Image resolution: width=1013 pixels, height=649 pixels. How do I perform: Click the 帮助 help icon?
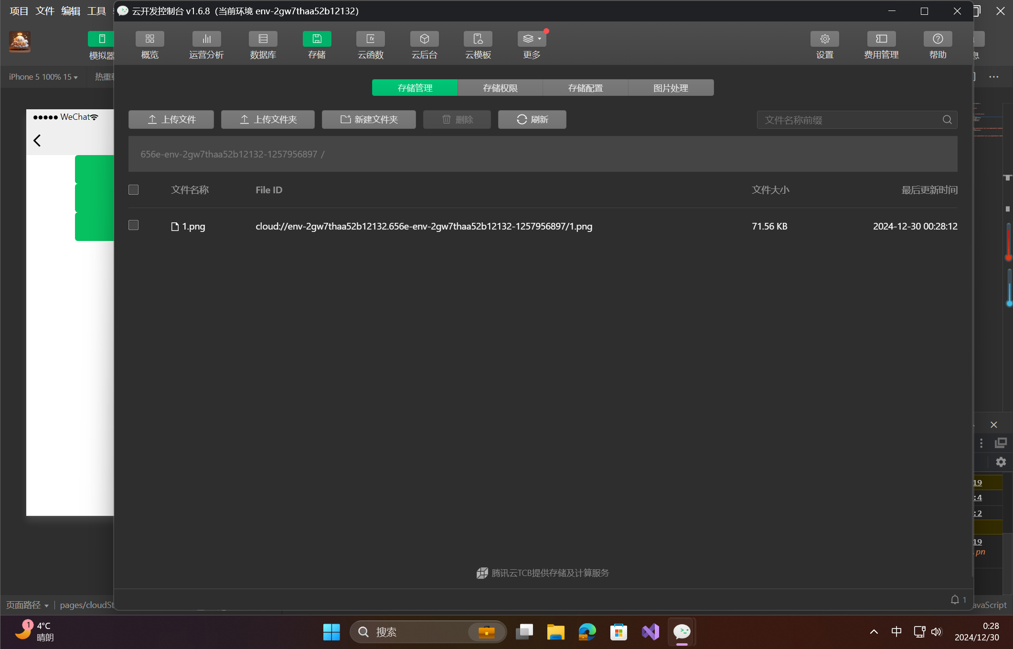pos(938,39)
